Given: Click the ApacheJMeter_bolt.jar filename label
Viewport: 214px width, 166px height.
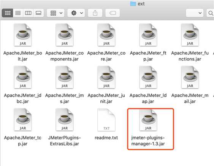Looking at the screenshot, I should click(x=23, y=56).
